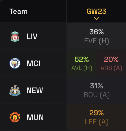Select the NEW team name
Viewport: 126px width, 131px height.
pyautogui.click(x=35, y=90)
